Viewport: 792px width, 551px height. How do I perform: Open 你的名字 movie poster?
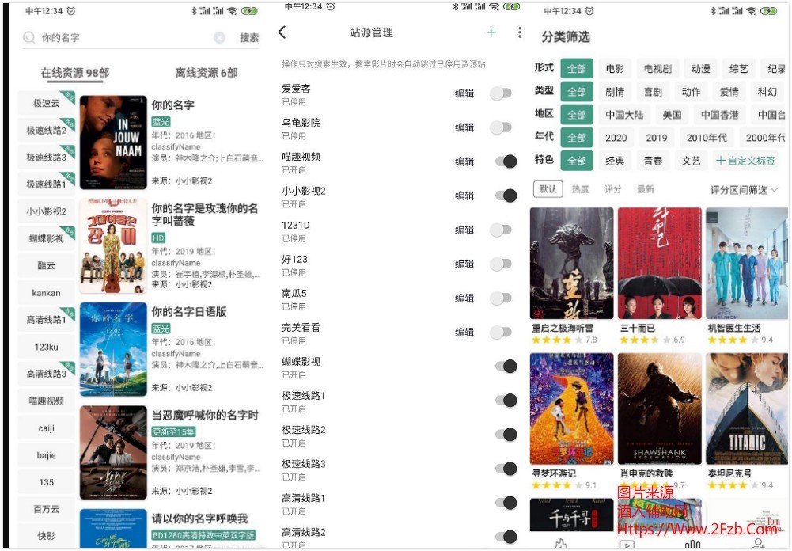tap(113, 142)
